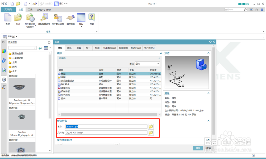Collapse the 预览 section chevron
The width and height of the screenshot is (266, 159).
click(208, 53)
